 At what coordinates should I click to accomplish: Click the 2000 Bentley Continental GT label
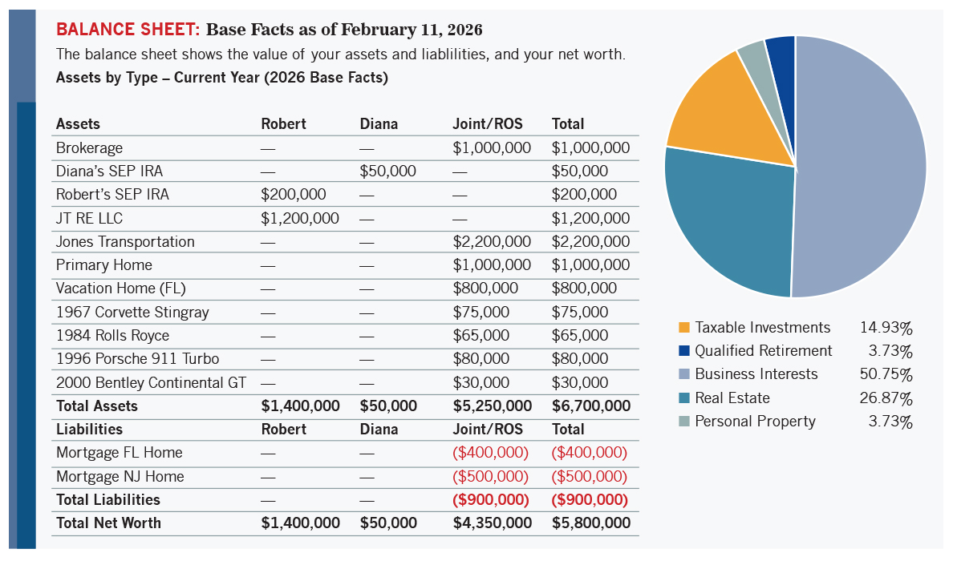(151, 382)
